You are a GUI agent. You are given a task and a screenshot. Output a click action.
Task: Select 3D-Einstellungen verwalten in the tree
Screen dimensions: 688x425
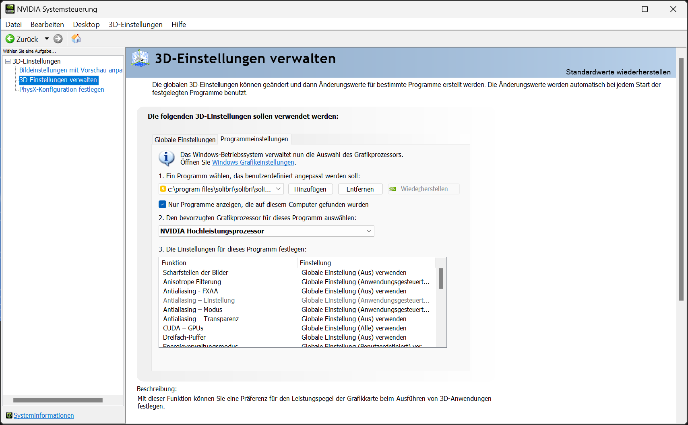coord(58,80)
